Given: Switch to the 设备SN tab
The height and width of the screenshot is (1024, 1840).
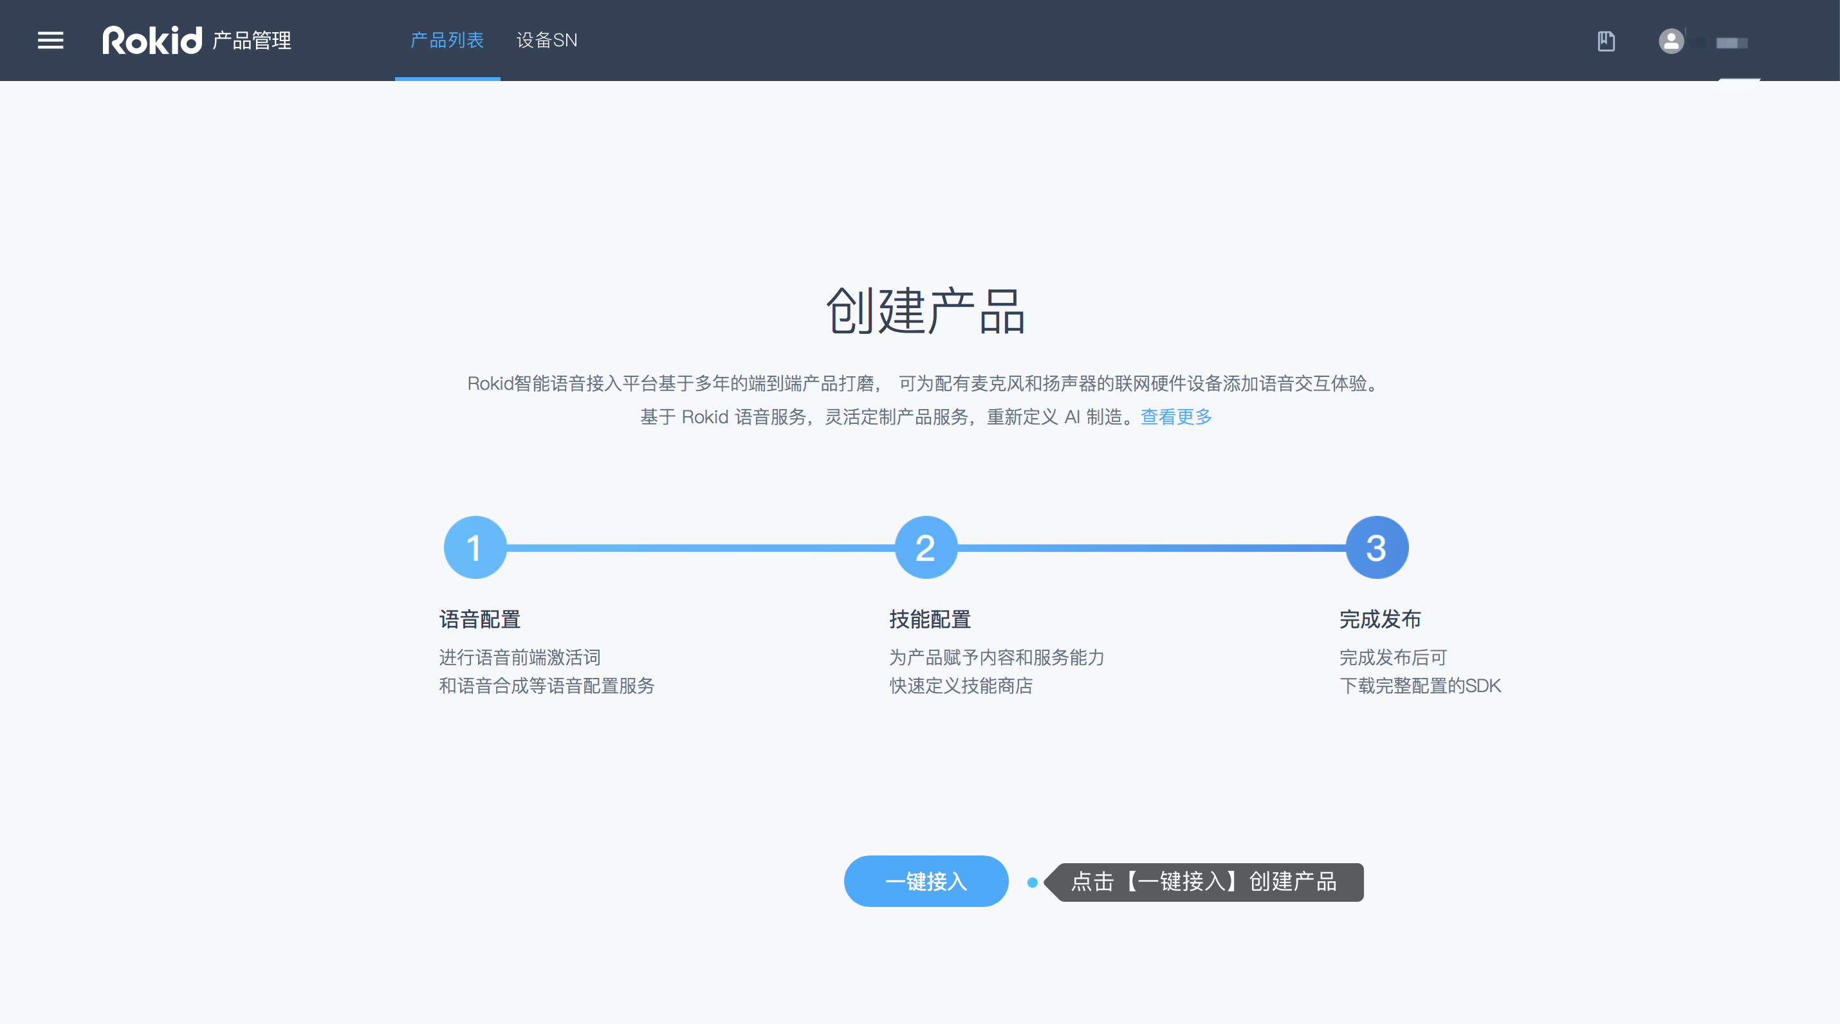Looking at the screenshot, I should 546,40.
